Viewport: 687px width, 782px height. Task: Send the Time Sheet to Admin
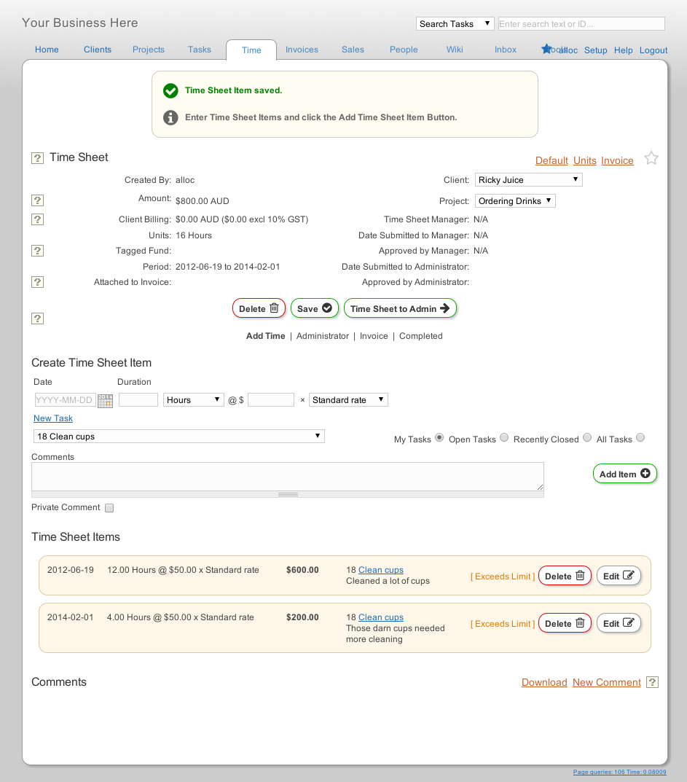[x=400, y=308]
